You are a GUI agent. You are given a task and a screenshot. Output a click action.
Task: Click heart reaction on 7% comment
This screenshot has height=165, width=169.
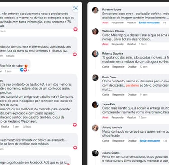coord(75,29)
